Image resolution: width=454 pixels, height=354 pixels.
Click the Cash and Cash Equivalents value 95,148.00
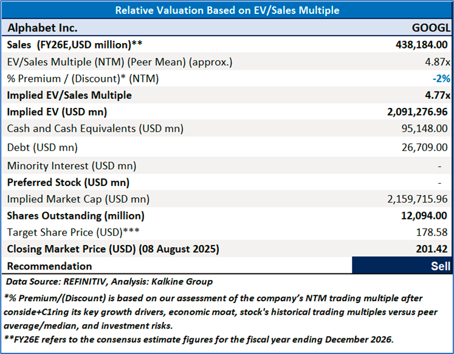tap(422, 129)
